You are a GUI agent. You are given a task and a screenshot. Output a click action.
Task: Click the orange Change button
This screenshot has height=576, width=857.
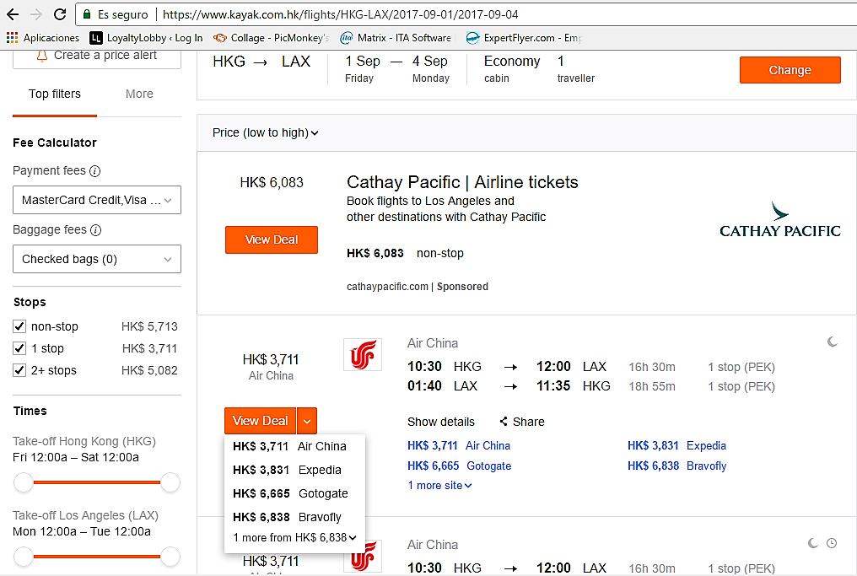pos(790,70)
